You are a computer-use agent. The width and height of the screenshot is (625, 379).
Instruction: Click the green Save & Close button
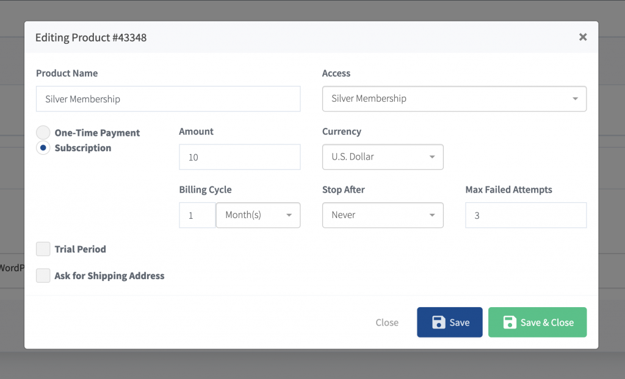click(x=537, y=322)
